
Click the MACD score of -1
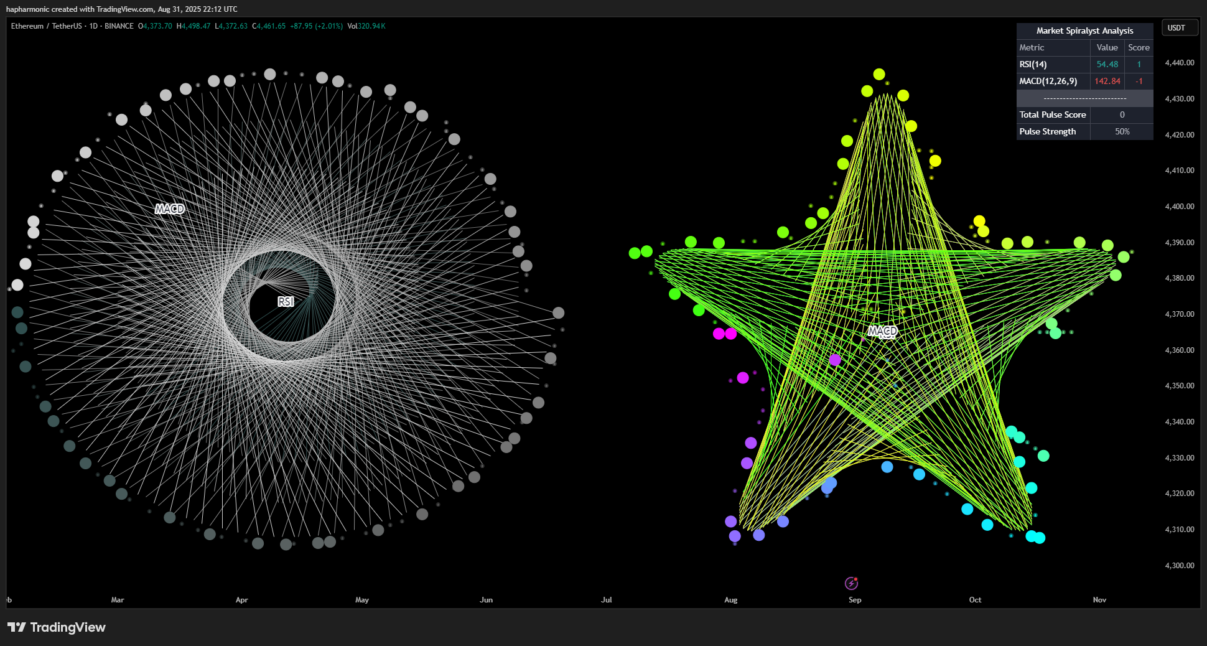(1139, 81)
